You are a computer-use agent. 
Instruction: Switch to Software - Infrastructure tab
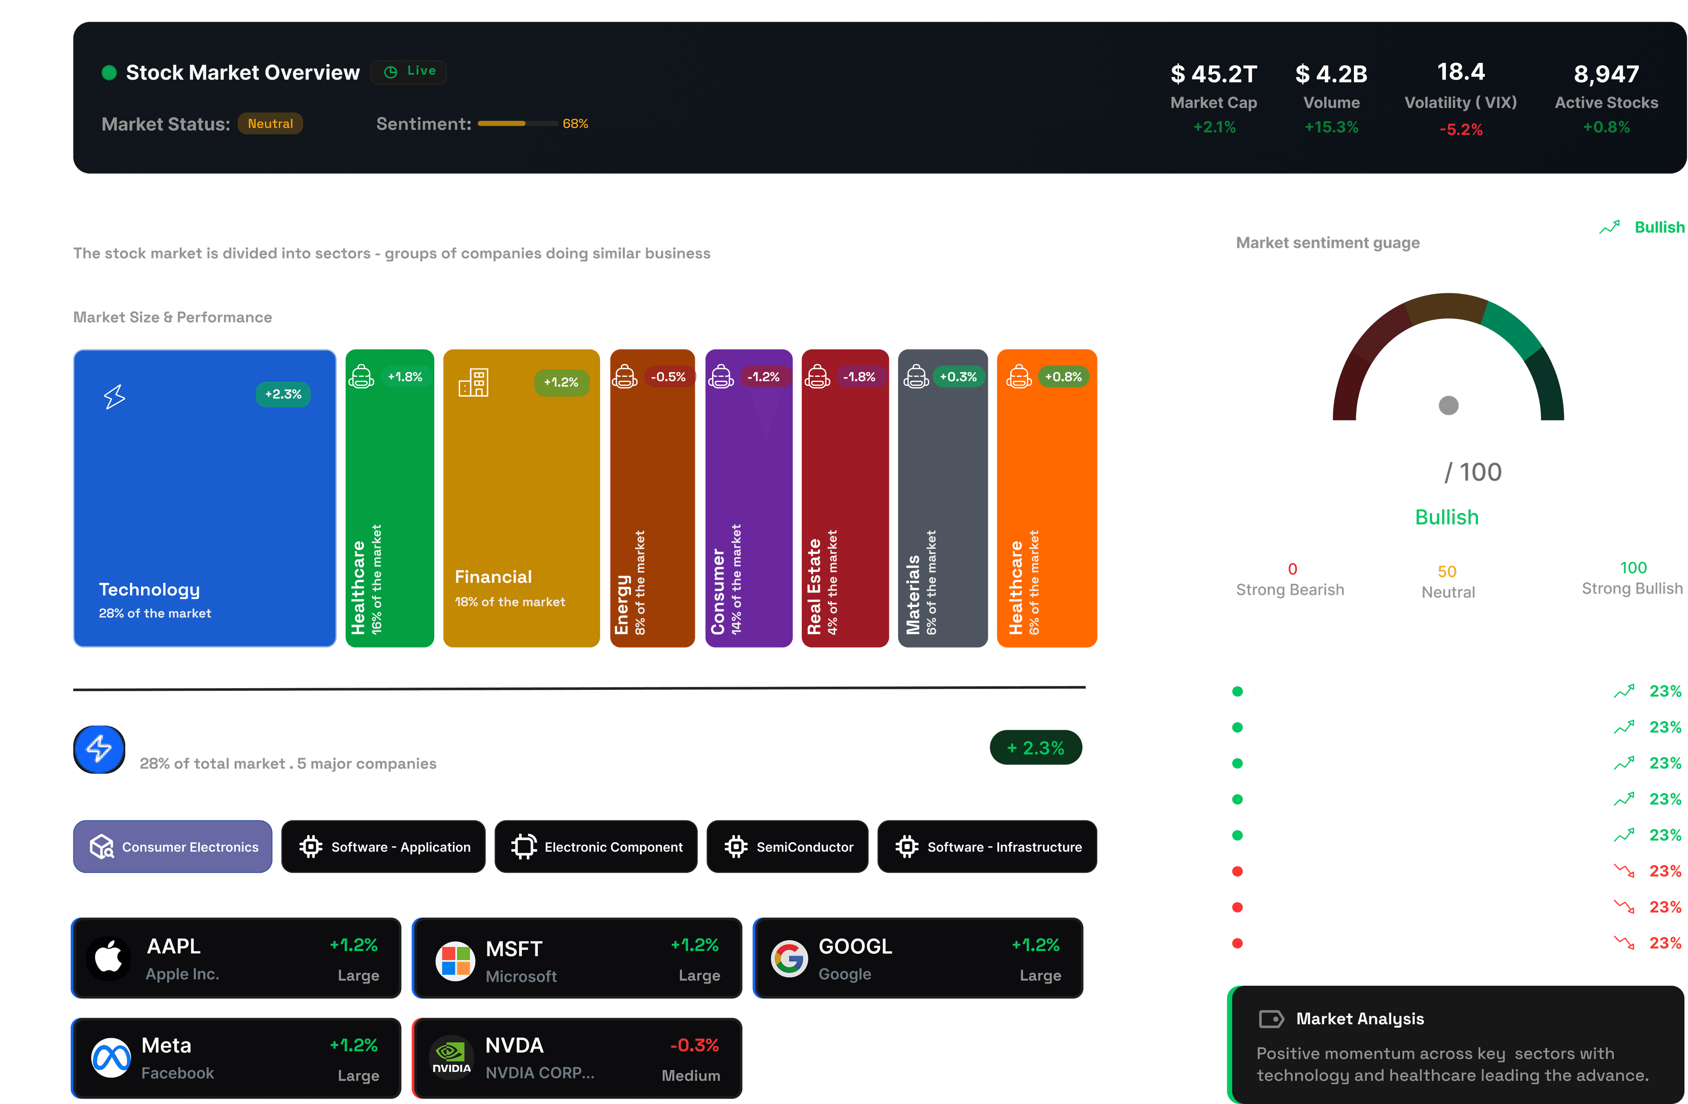coord(987,846)
